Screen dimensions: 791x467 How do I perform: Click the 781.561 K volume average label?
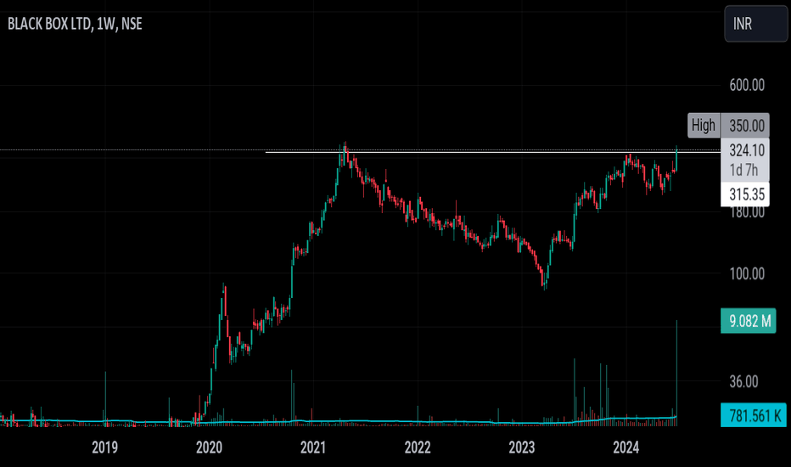click(754, 415)
